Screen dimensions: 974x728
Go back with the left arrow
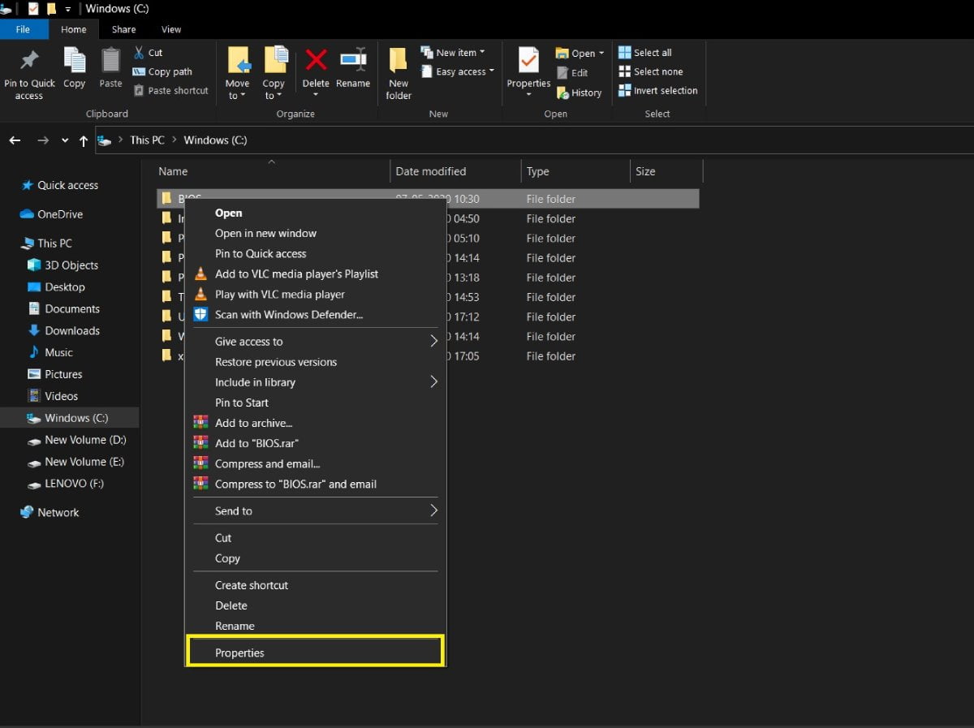click(x=15, y=140)
